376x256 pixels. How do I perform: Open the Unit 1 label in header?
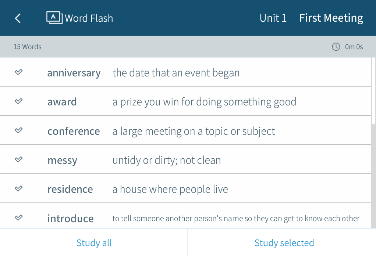[273, 18]
